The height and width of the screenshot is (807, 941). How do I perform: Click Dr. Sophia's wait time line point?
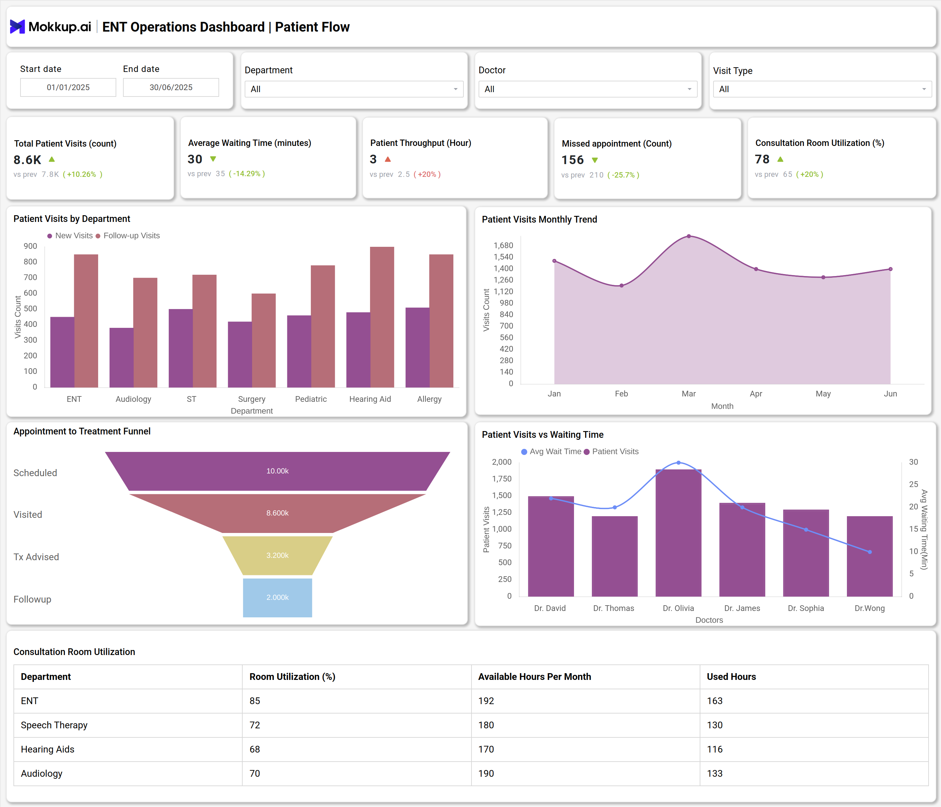[x=806, y=530]
